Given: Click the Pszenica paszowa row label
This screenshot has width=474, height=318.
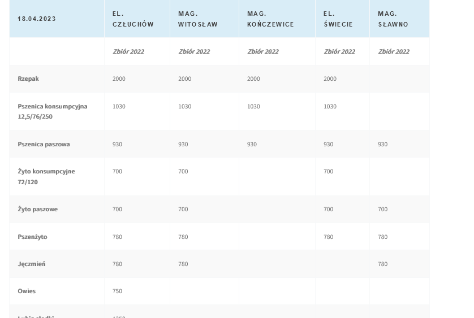Looking at the screenshot, I should click(x=44, y=144).
